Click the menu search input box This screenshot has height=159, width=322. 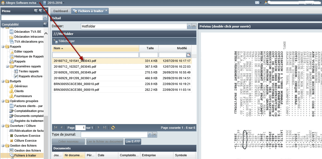point(22,18)
